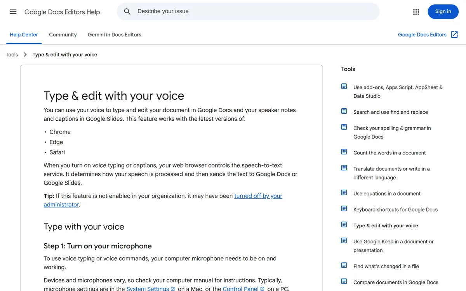Screen dimensions: 466x291
Task: Click external-link icon after Control Panel
Action: click(263, 289)
